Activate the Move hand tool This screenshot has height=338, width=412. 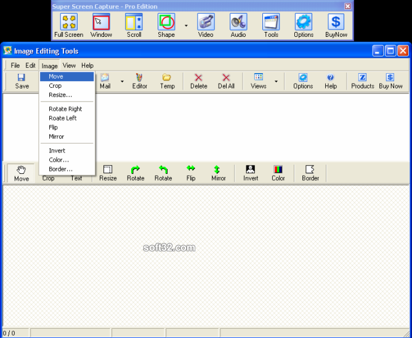pos(22,173)
